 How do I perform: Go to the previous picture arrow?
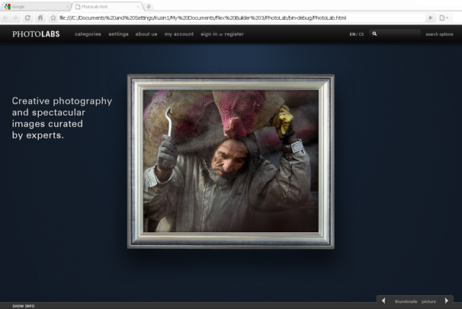point(383,301)
